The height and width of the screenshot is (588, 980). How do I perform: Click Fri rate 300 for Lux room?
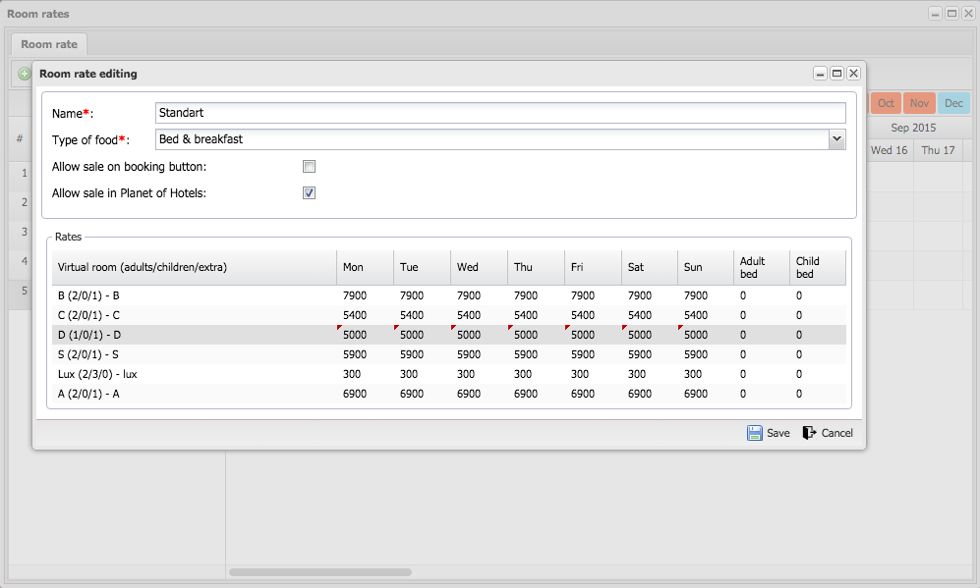580,375
